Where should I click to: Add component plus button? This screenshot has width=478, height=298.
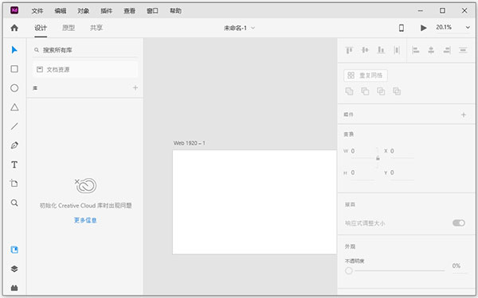point(464,114)
